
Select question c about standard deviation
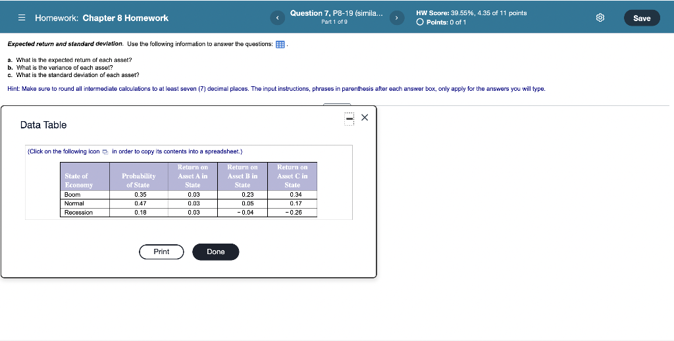click(x=73, y=75)
